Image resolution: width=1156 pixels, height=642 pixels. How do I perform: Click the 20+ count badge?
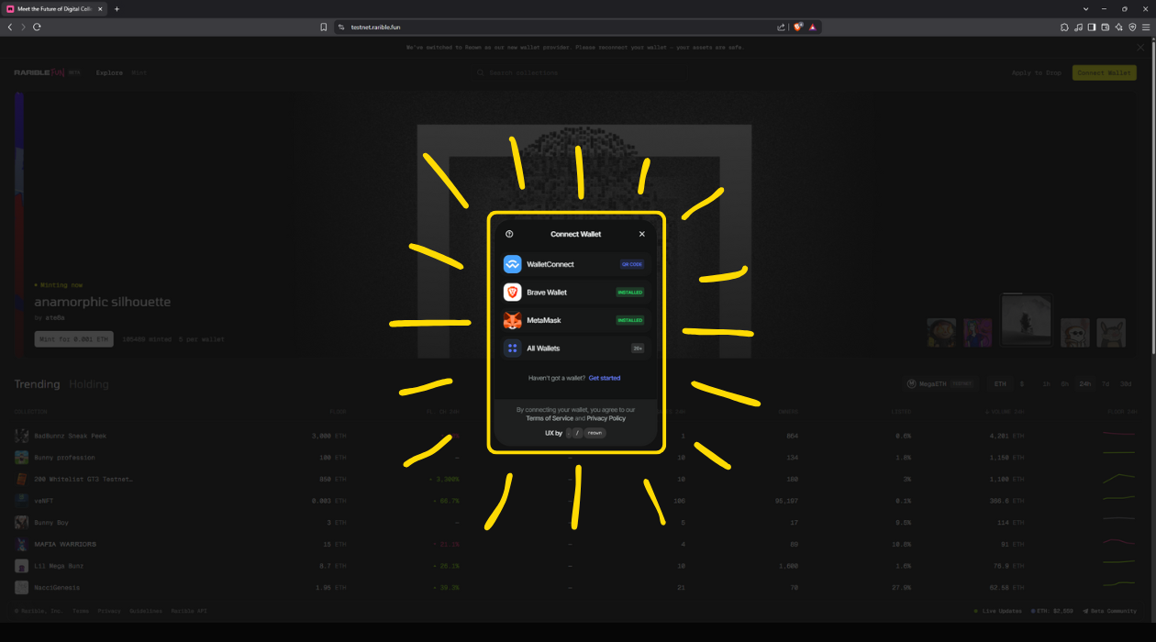(x=638, y=349)
